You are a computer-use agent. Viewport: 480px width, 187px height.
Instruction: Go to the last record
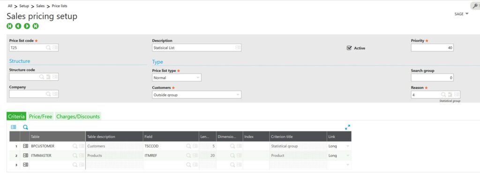(x=36, y=26)
